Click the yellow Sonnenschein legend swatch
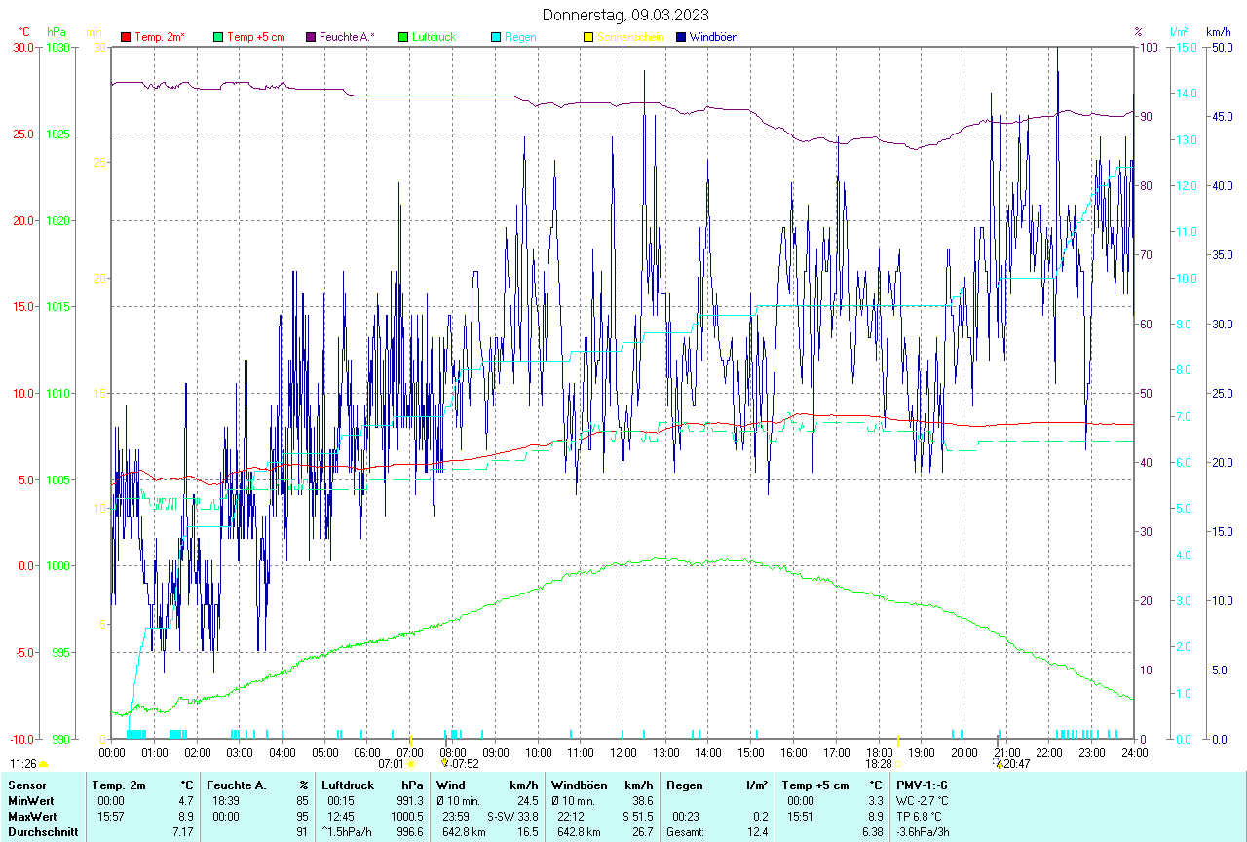 pos(588,37)
